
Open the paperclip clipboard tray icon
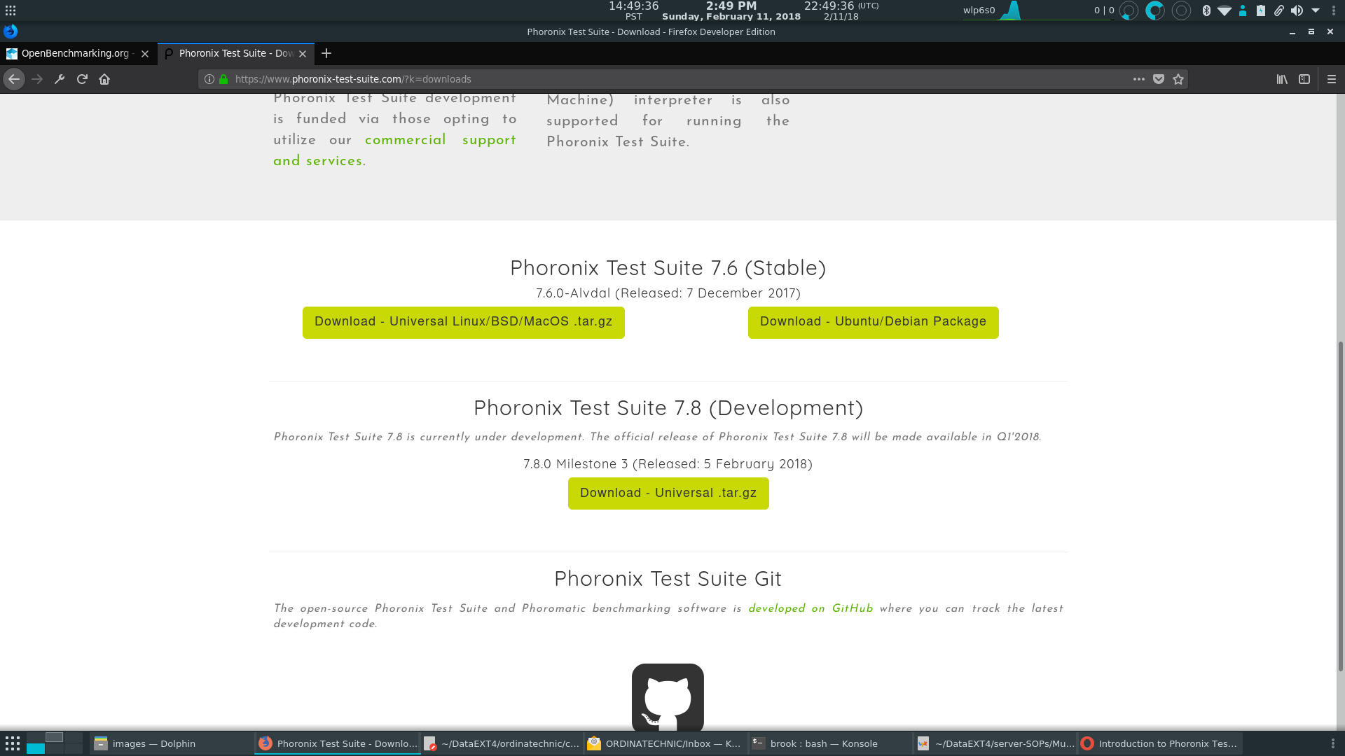coord(1278,10)
